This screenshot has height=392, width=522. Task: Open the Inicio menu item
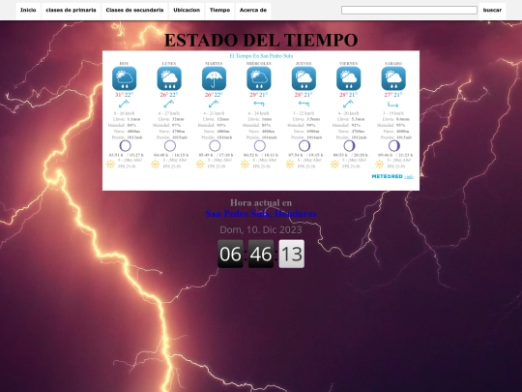28,10
